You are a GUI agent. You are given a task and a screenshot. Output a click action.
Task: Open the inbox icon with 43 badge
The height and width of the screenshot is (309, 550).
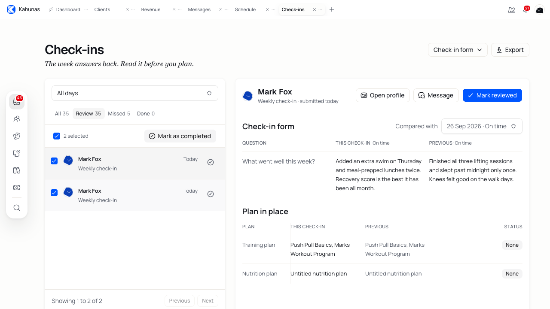point(17,102)
